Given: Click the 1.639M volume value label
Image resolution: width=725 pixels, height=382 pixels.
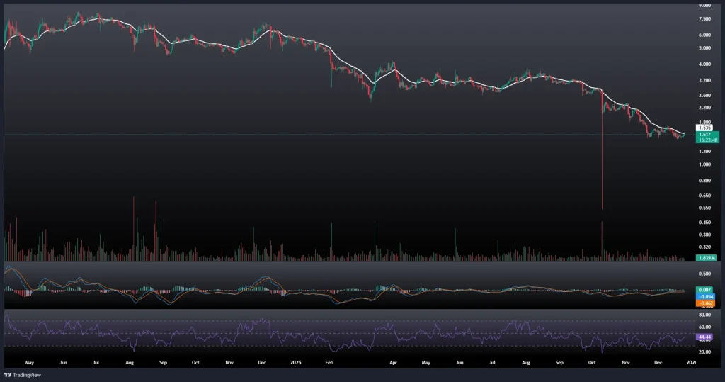Looking at the screenshot, I should [705, 257].
